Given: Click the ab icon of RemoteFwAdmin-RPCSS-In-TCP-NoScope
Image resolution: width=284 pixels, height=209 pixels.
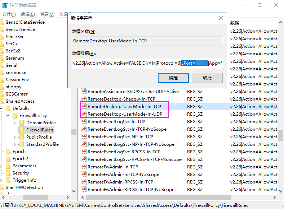Looking at the screenshot, I should tap(84, 189).
